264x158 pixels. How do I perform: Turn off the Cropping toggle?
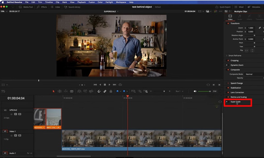228,61
